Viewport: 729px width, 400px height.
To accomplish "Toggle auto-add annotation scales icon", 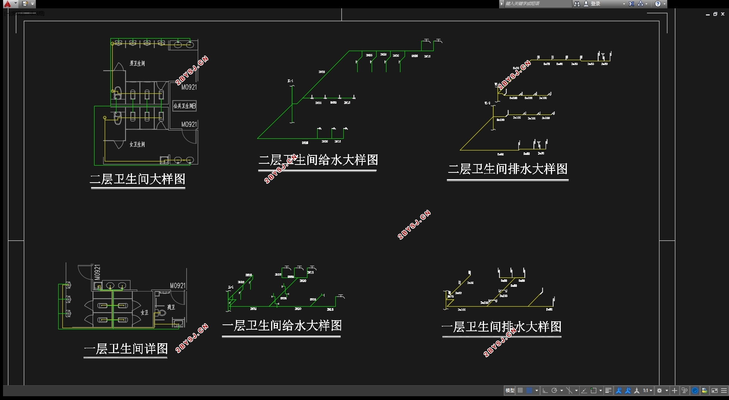I will (628, 391).
